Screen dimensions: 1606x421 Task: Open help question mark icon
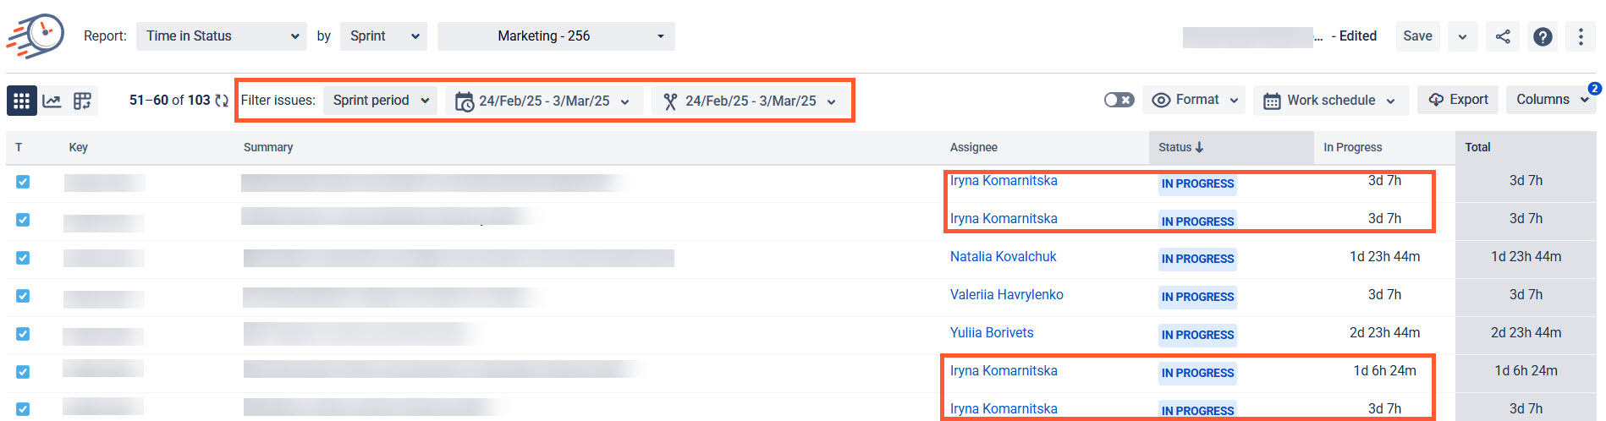(1543, 36)
